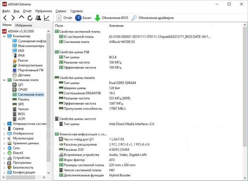Open the Вид menu
This screenshot has height=181, width=248.
[x=16, y=11]
